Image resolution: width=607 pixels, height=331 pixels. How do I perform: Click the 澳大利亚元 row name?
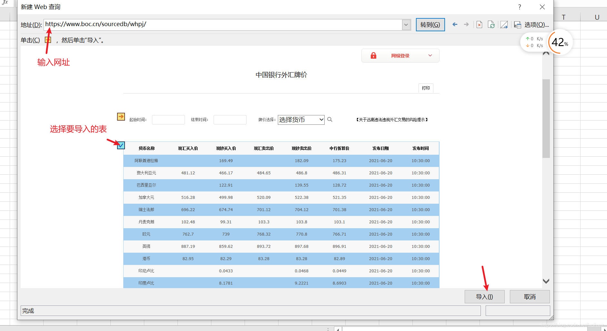(x=146, y=173)
